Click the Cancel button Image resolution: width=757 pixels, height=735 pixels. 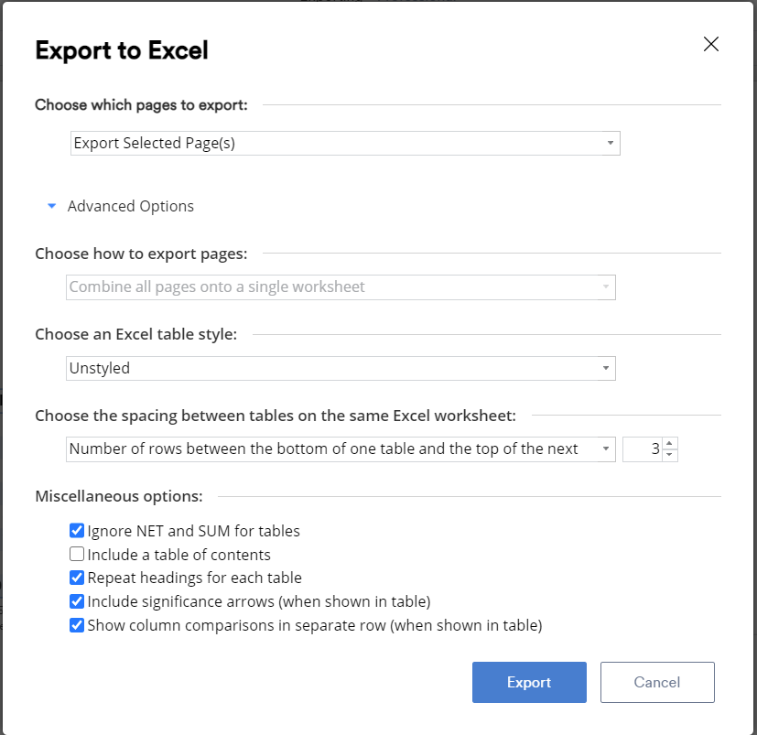(x=657, y=682)
